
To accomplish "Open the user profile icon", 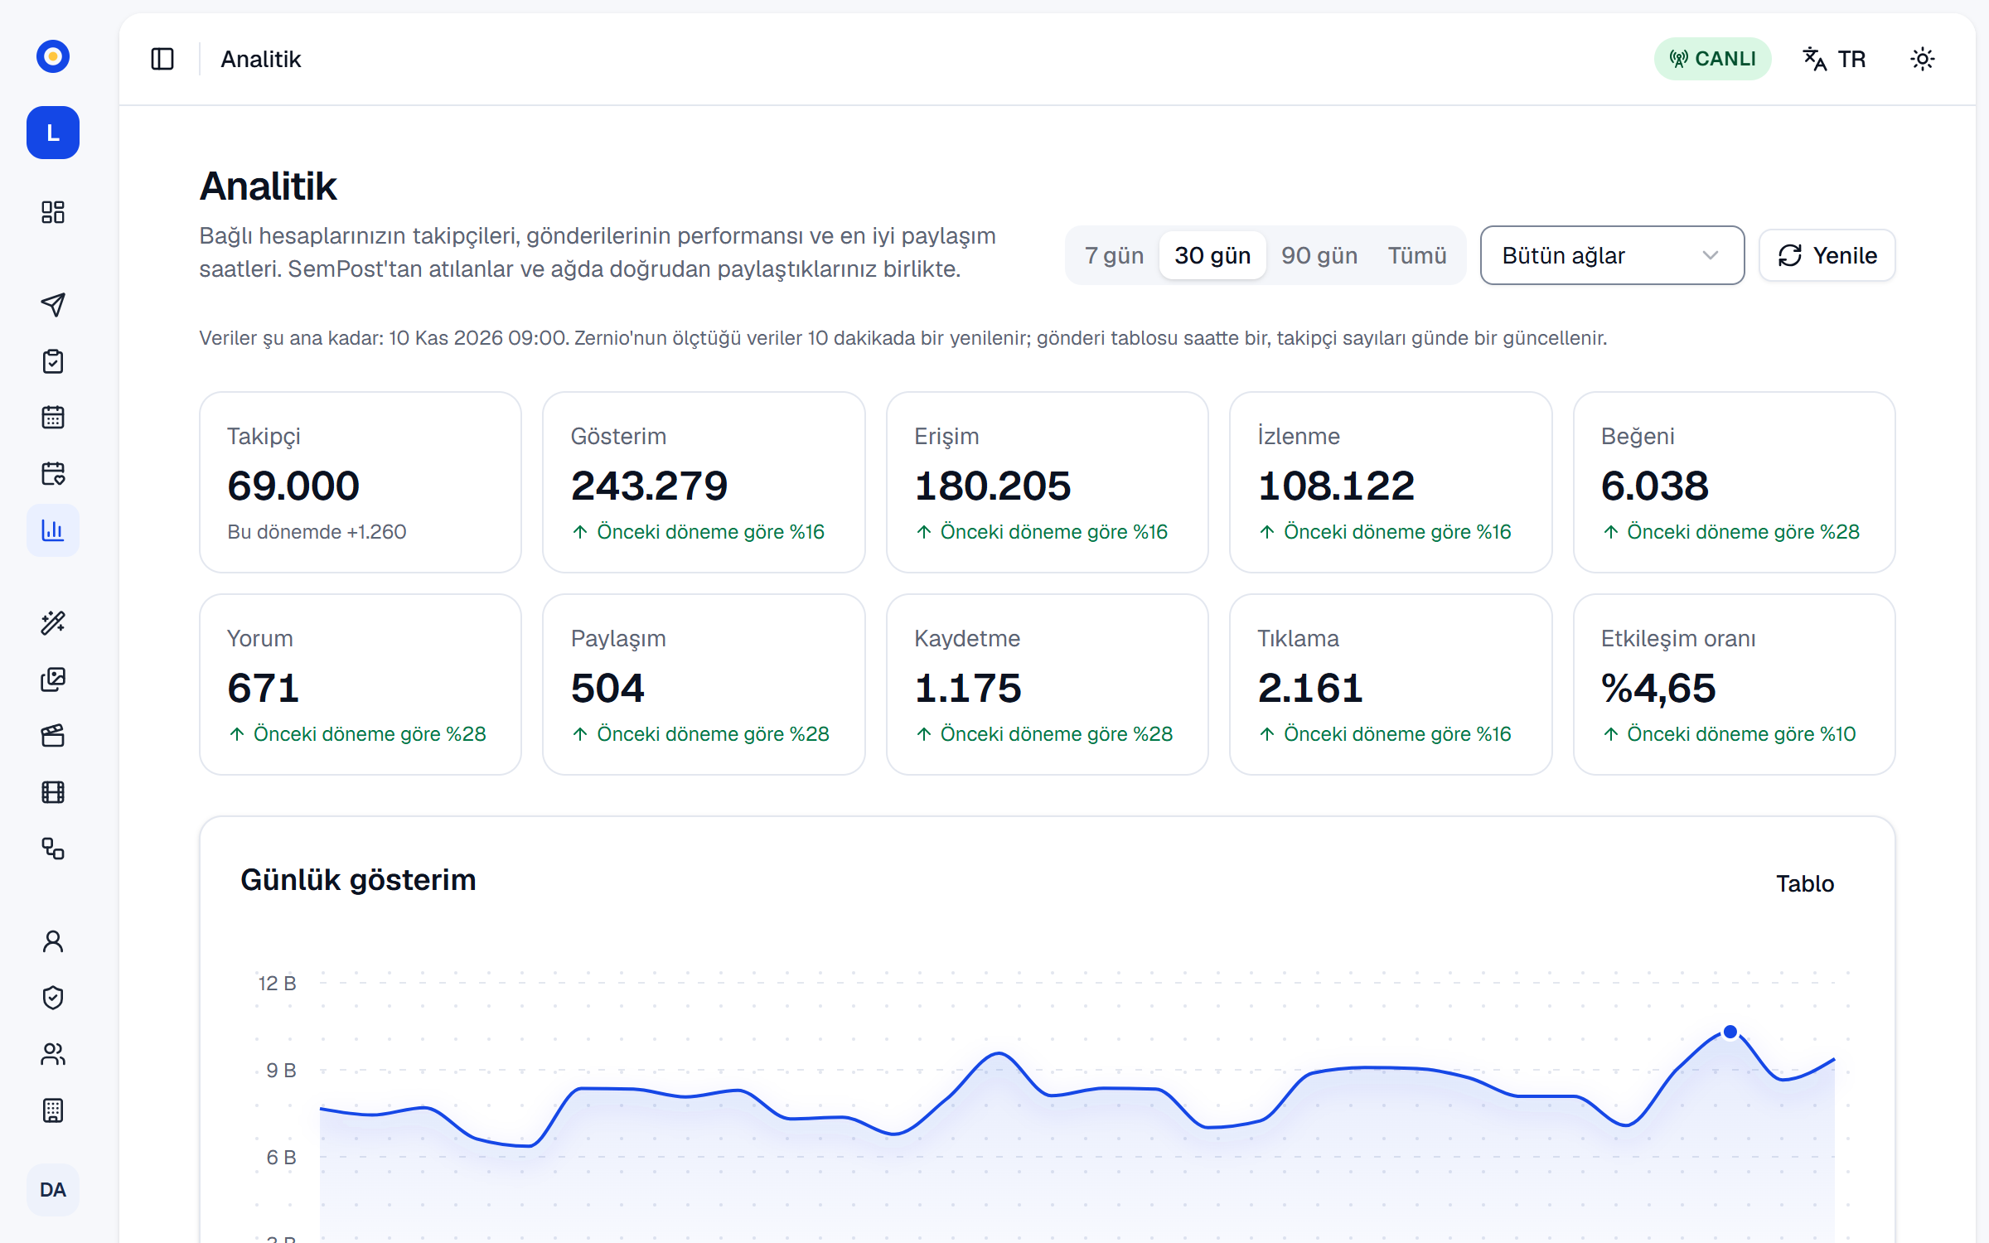I will [53, 941].
